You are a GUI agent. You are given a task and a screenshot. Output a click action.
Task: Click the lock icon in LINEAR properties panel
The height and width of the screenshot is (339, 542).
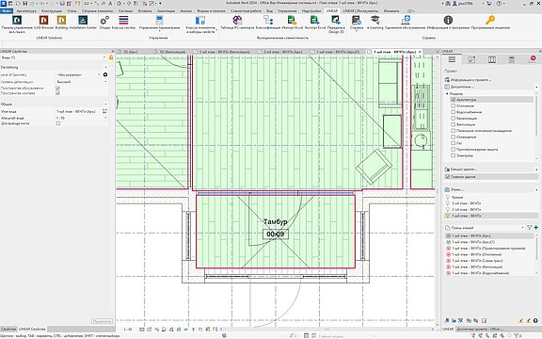click(x=111, y=57)
